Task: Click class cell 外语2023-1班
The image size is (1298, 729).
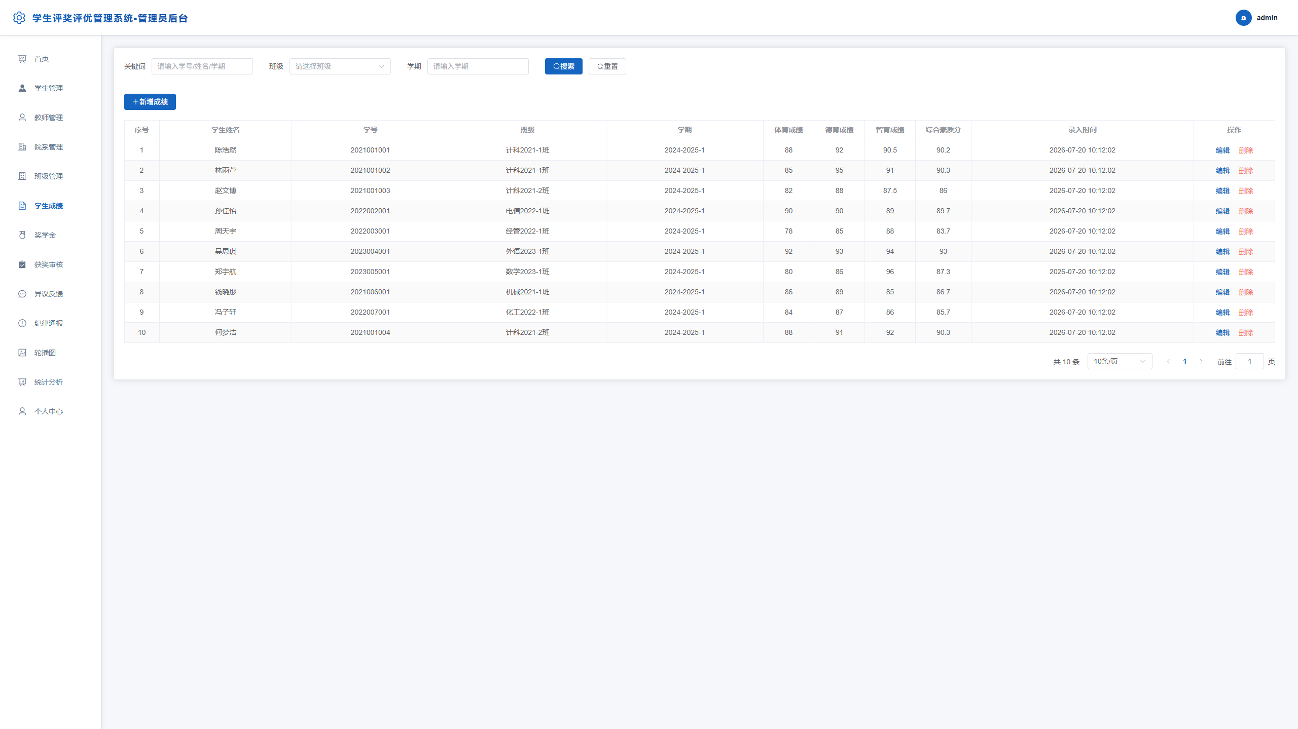Action: pyautogui.click(x=527, y=251)
